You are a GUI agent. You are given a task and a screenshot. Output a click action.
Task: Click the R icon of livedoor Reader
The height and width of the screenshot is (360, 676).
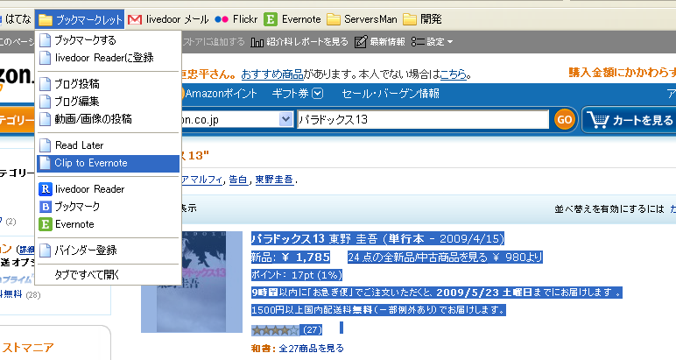point(46,189)
